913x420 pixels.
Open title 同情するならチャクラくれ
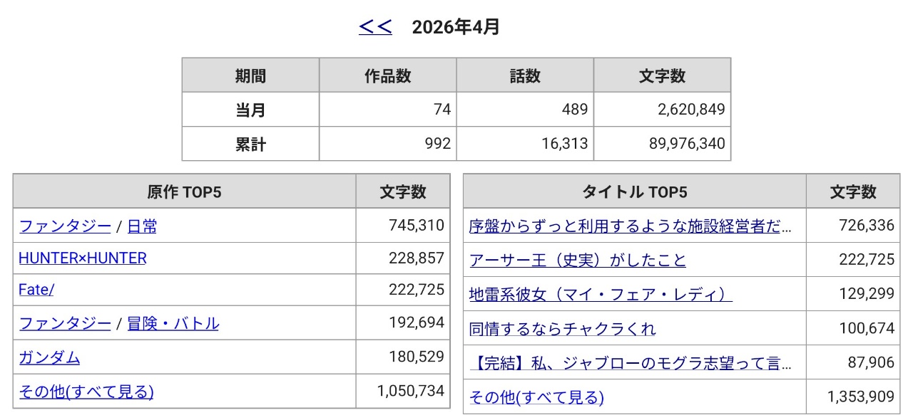[x=562, y=329]
